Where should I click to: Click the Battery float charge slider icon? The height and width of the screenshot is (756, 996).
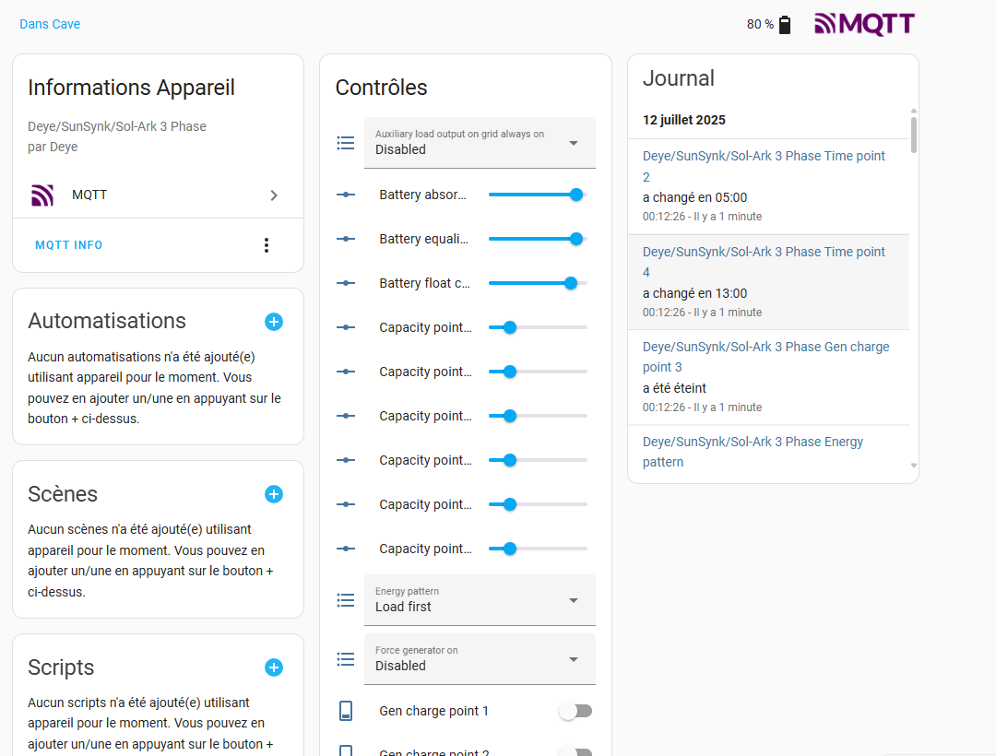(x=346, y=283)
